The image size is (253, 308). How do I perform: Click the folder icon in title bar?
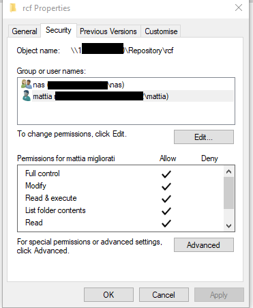(x=13, y=8)
